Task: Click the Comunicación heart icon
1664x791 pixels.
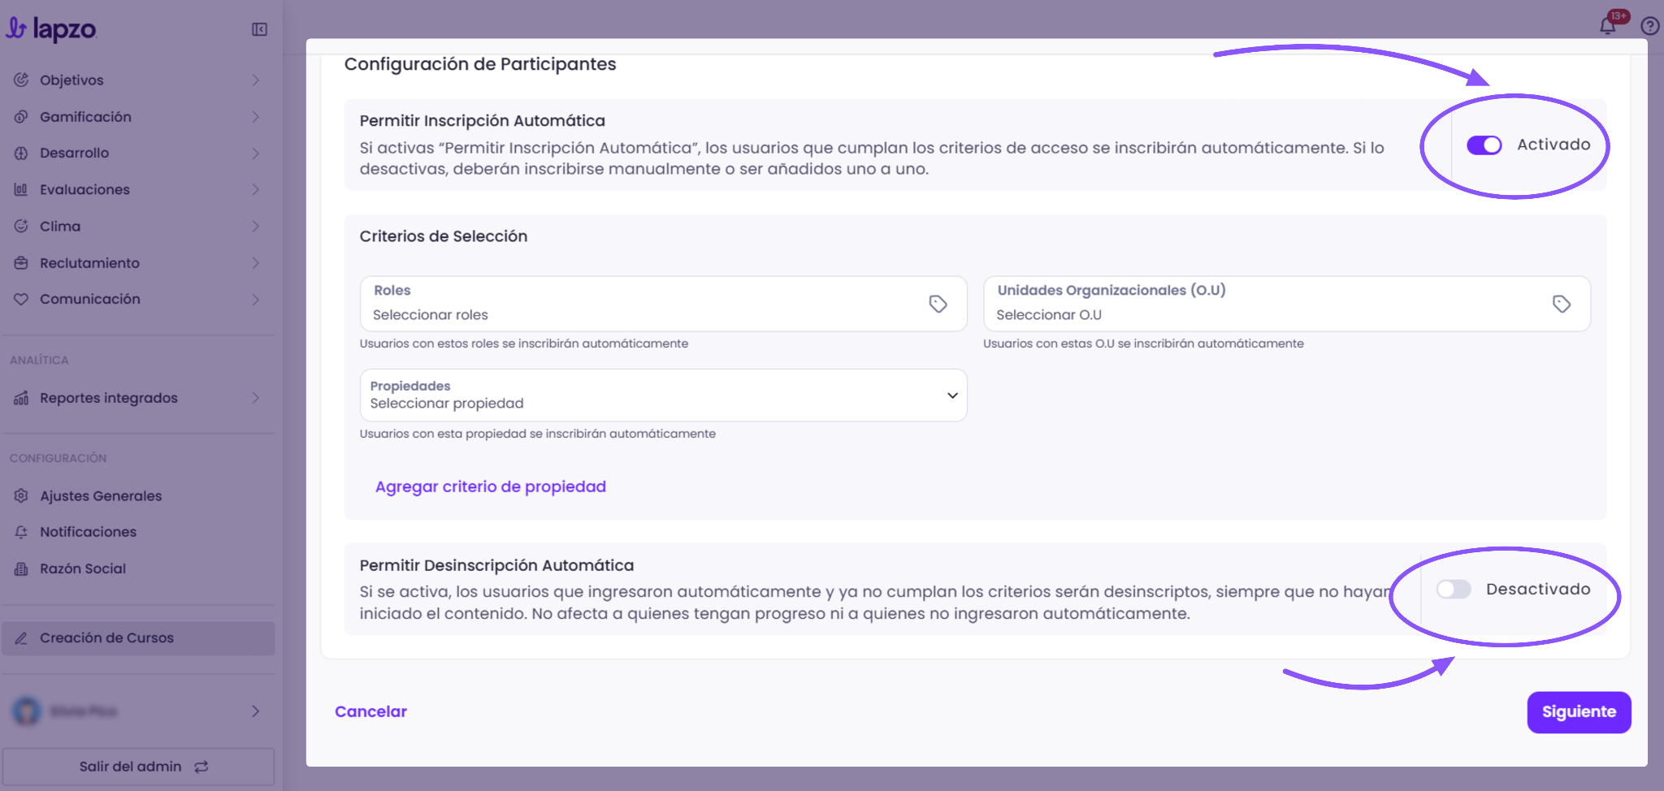Action: (21, 299)
